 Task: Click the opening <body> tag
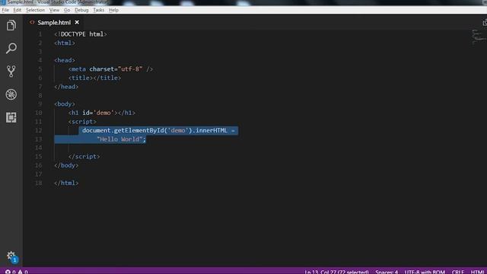[65, 104]
